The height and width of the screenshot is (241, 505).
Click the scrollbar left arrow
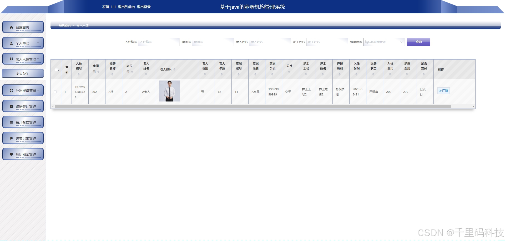coord(53,106)
